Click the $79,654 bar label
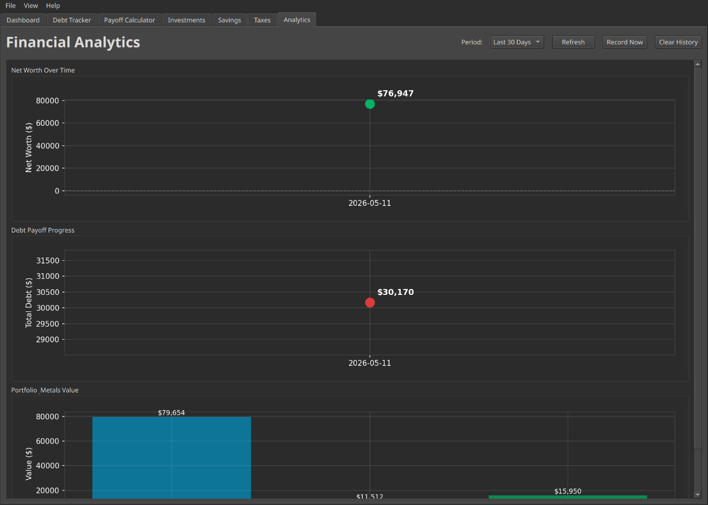This screenshot has width=708, height=505. 171,413
